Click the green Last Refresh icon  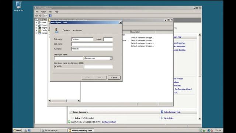pyautogui.click(x=69, y=122)
